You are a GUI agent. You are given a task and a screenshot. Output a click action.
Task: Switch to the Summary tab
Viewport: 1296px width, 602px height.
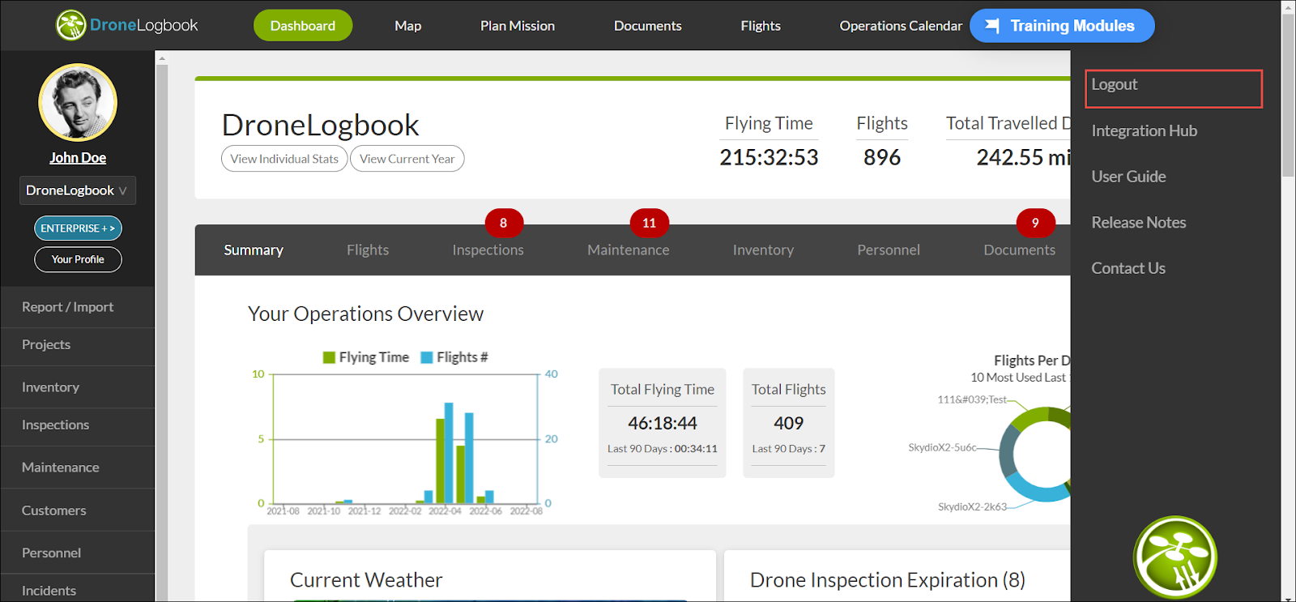[x=254, y=250]
